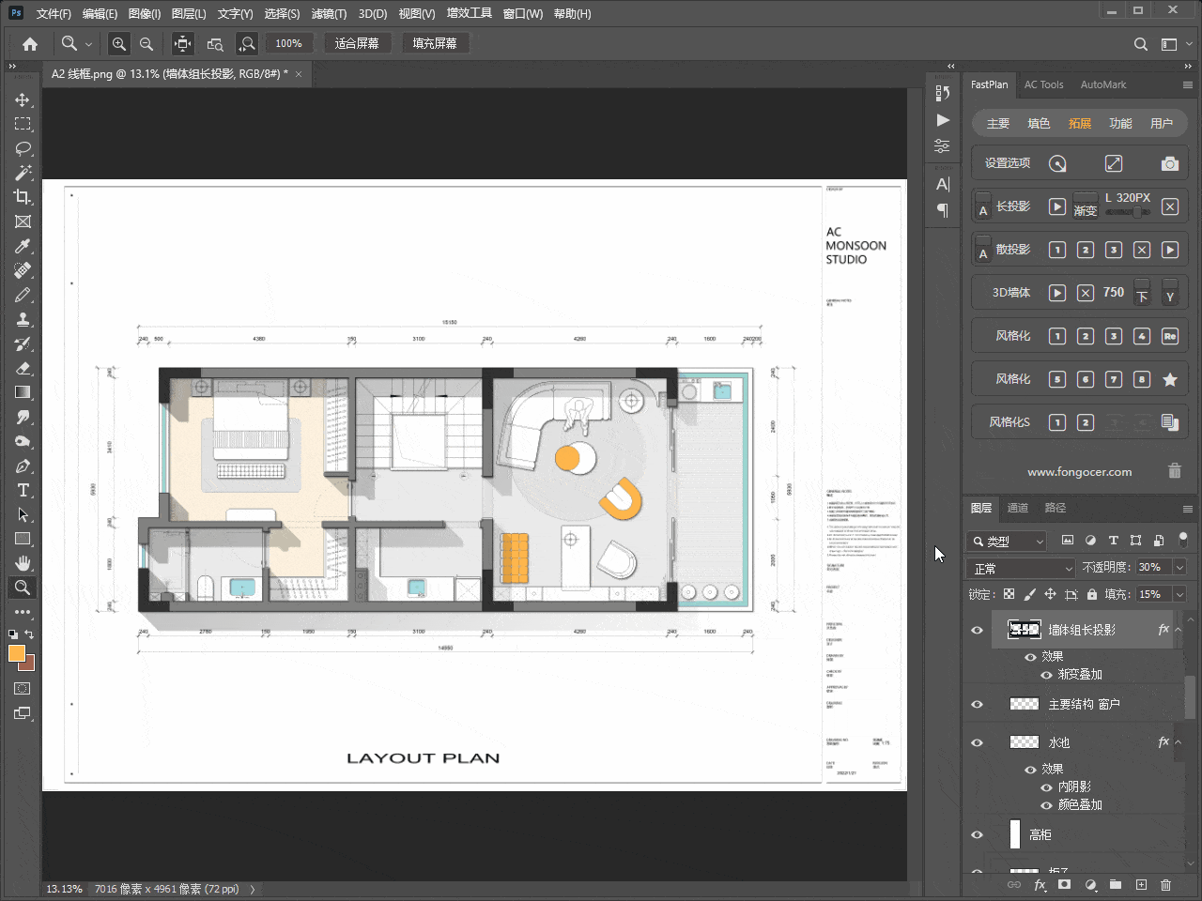Click the camera icon in FastPlan settings
1202x901 pixels.
pyautogui.click(x=1169, y=163)
